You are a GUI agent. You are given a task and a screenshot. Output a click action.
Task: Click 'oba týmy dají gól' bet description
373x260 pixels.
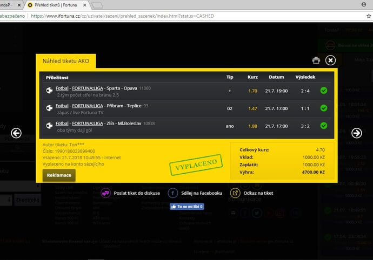[75, 130]
